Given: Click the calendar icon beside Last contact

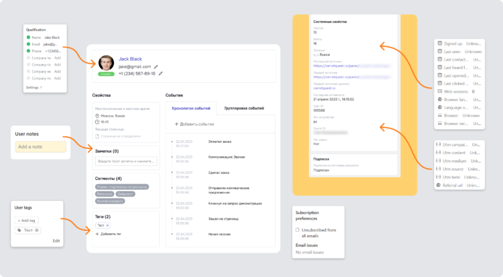Looking at the screenshot, I should 440,59.
